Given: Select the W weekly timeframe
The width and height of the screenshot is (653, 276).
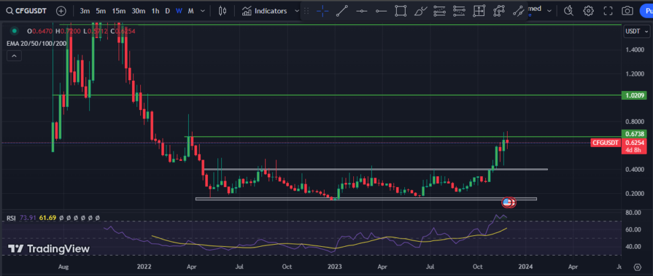Looking at the screenshot, I should pos(179,11).
